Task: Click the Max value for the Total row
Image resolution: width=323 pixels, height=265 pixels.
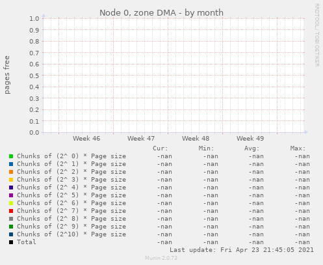Action: pos(302,242)
